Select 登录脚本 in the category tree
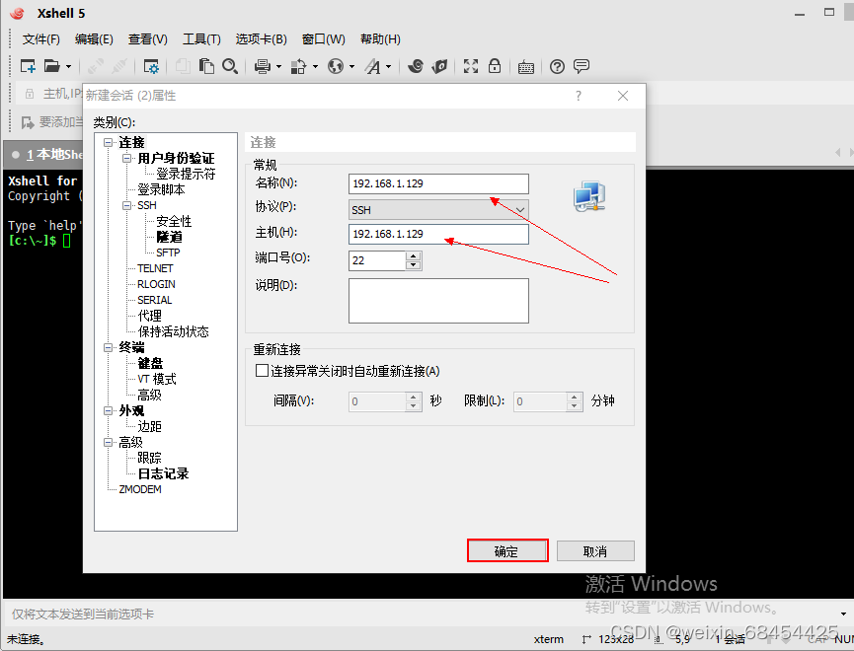The image size is (854, 651). (161, 189)
